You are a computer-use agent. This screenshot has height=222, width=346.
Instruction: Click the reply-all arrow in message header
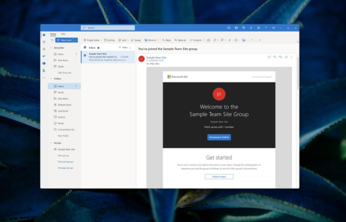(280, 57)
